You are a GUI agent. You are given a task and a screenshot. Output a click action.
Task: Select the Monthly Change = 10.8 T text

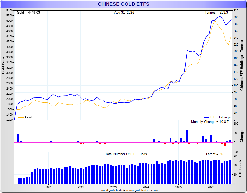[210, 122]
